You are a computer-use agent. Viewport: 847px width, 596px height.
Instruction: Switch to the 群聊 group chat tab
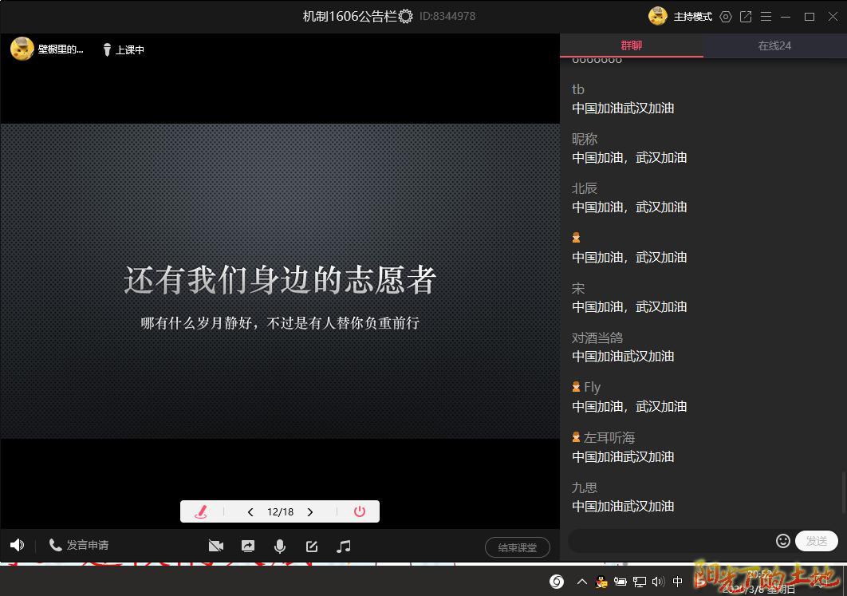click(x=631, y=45)
